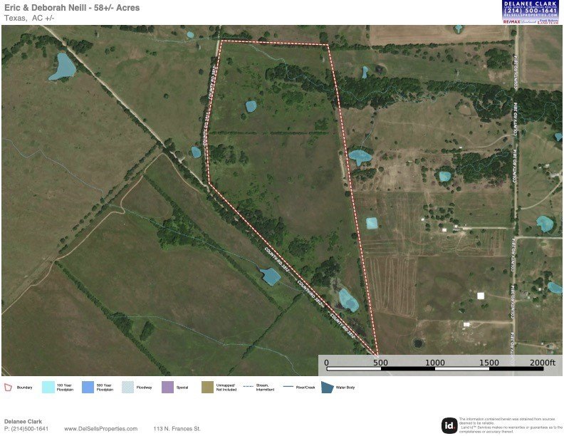Click the Boundary legend label
564x436 pixels.
click(24, 388)
